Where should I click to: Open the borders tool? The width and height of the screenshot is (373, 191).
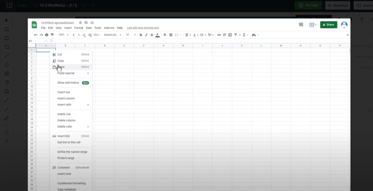(x=171, y=35)
